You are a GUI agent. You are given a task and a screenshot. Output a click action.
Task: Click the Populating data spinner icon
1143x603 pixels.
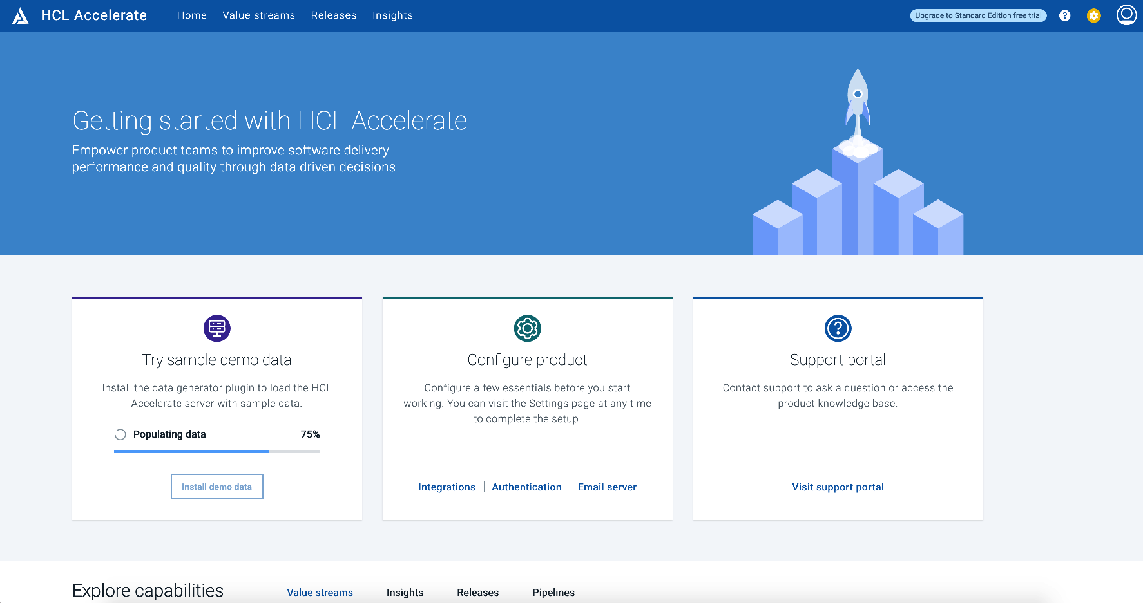click(120, 434)
